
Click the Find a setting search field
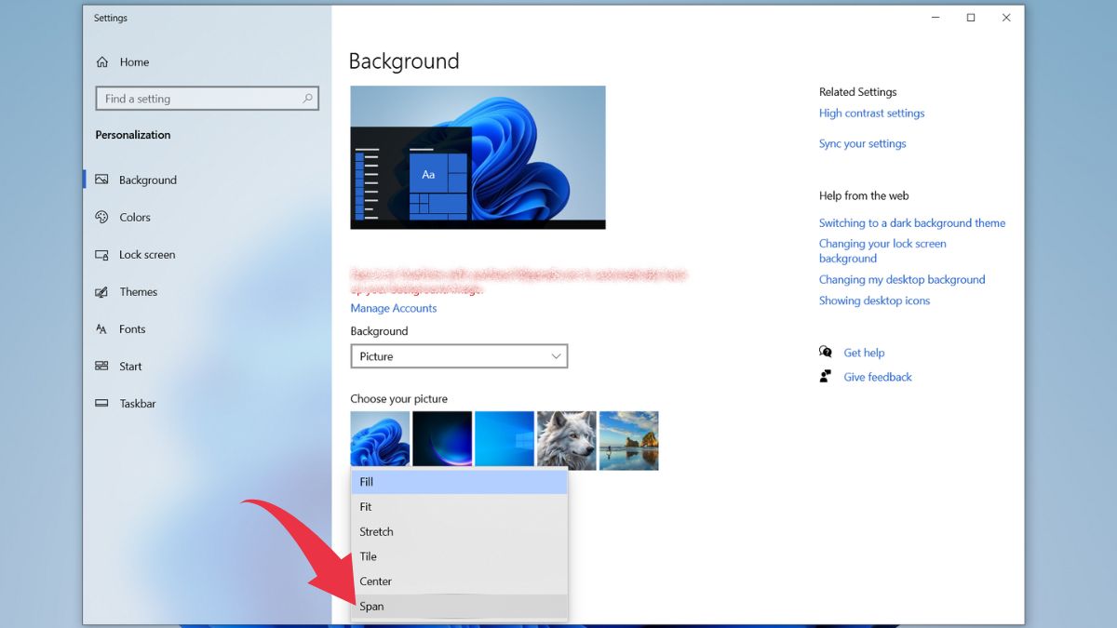197,99
